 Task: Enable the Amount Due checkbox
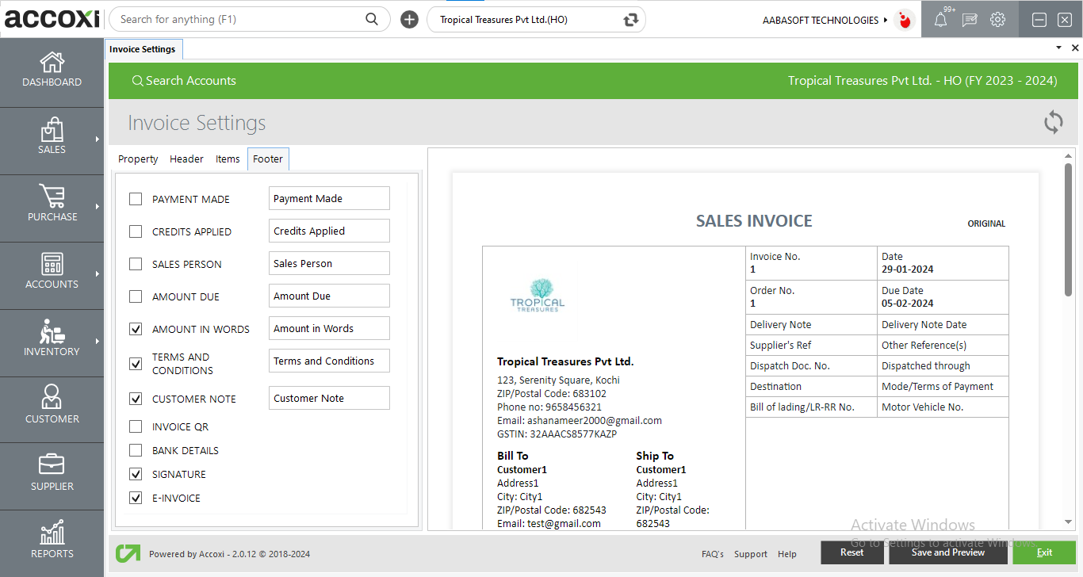[x=136, y=296]
